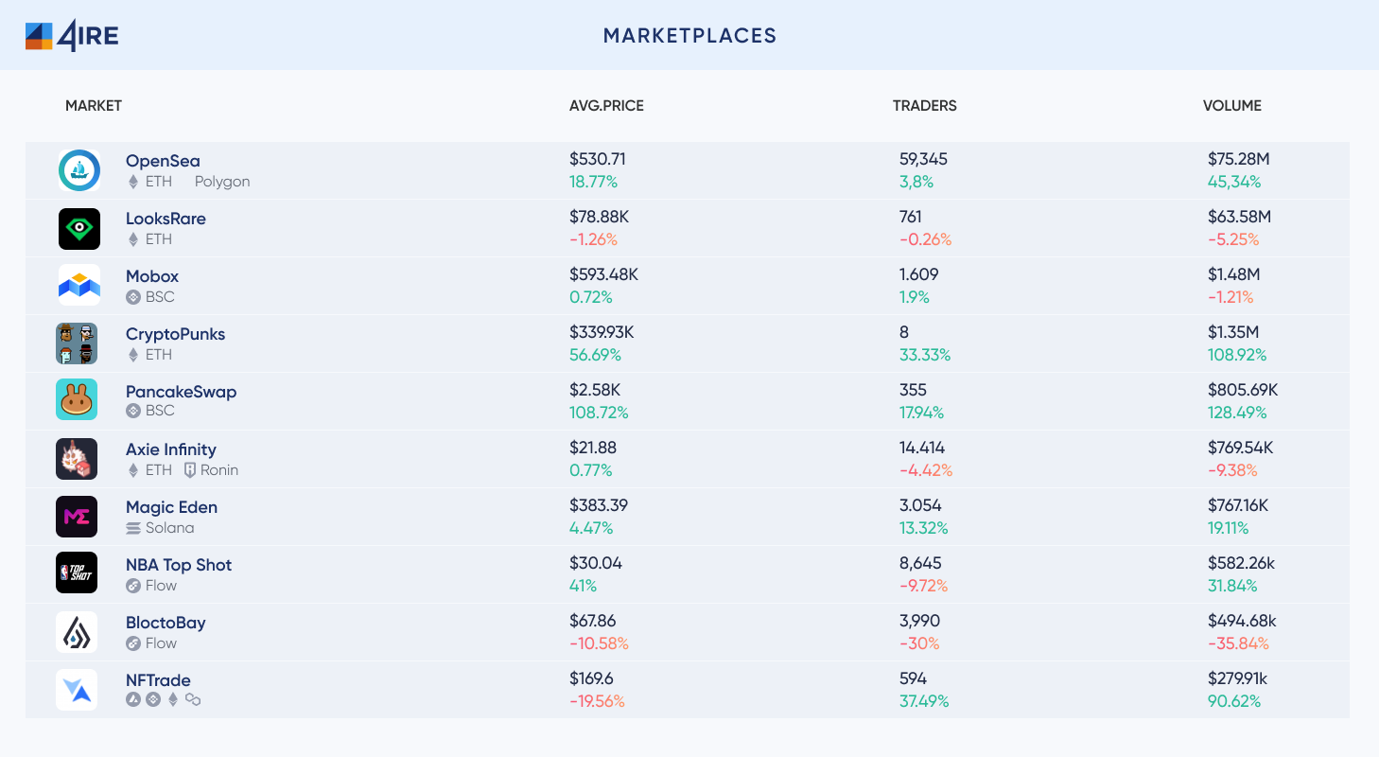Click BloctoBay price change -10.58%
Image resolution: width=1379 pixels, height=757 pixels.
599,643
